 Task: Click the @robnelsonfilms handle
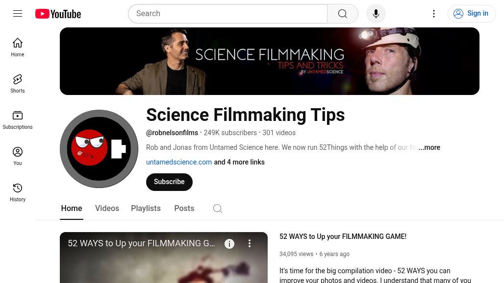pos(172,133)
